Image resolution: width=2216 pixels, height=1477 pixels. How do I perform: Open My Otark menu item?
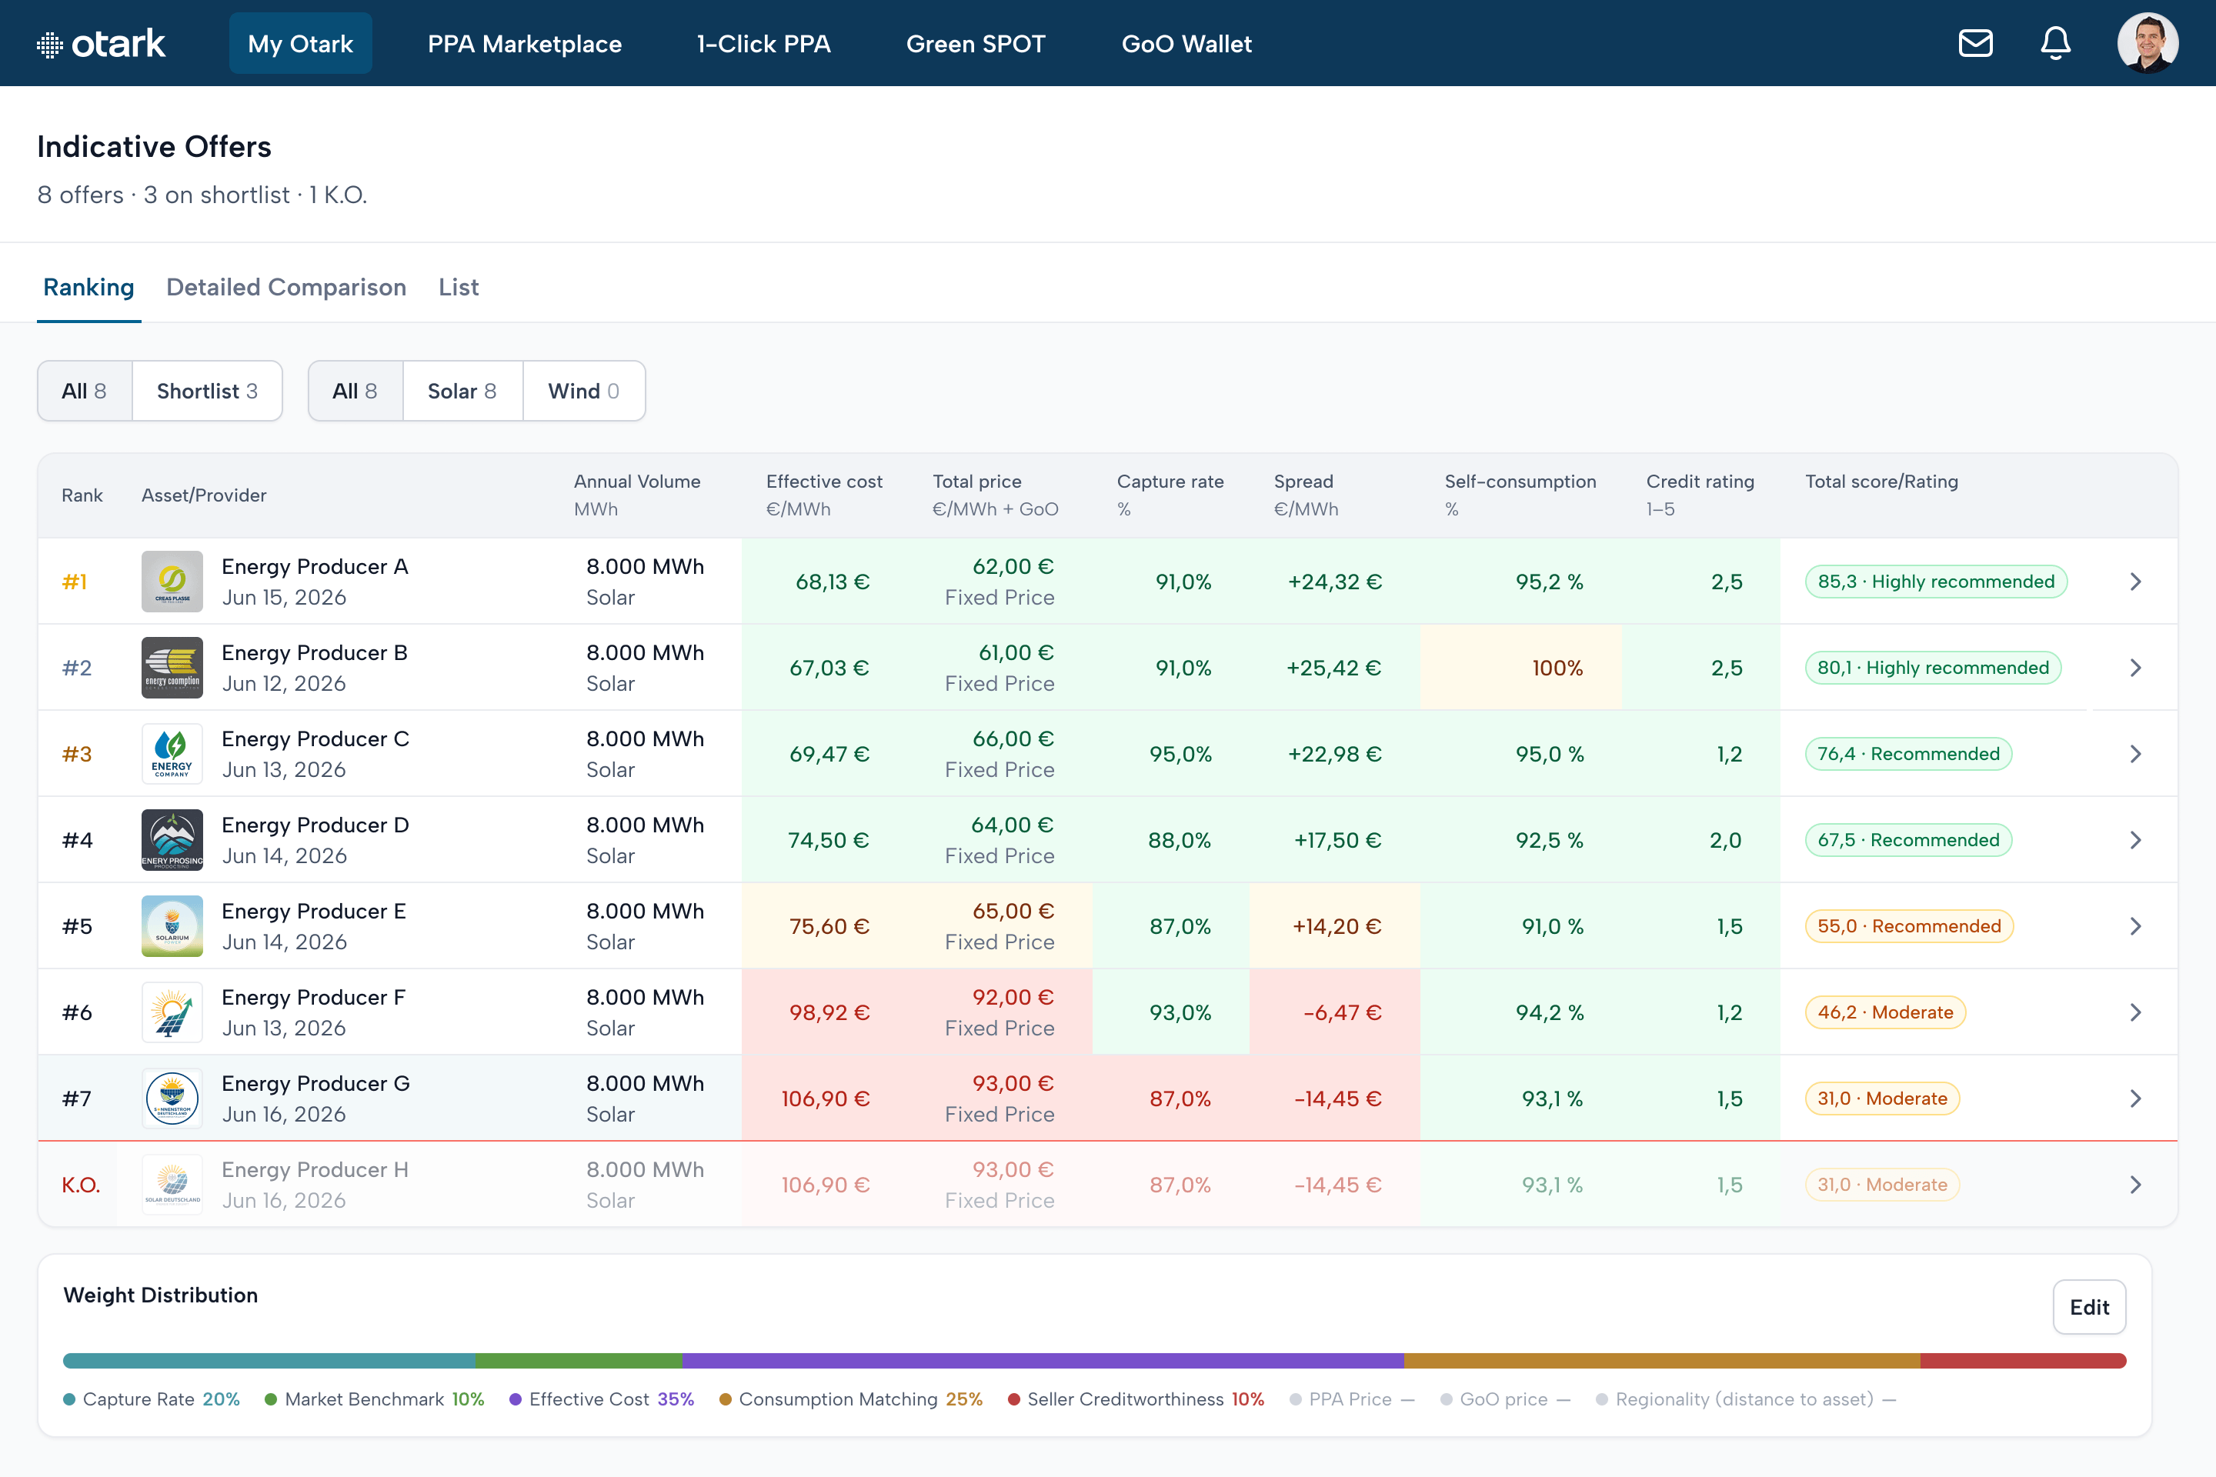point(301,43)
